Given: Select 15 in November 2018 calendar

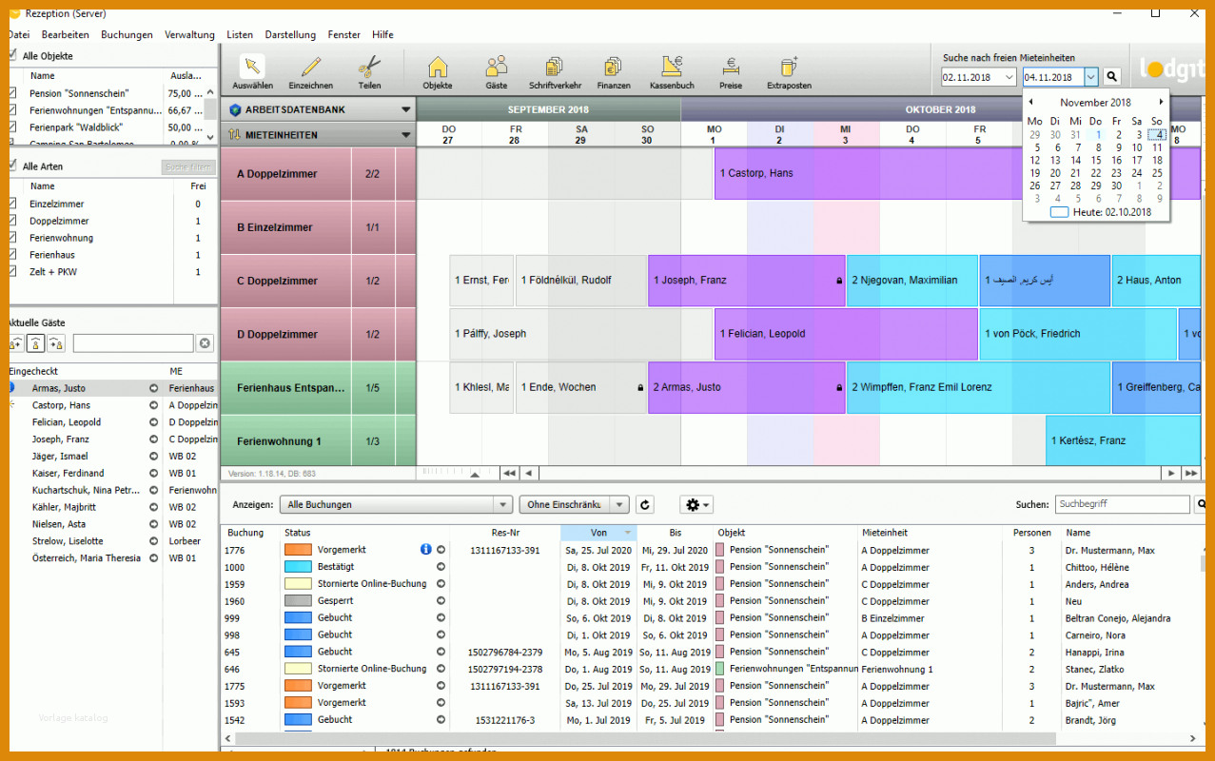Looking at the screenshot, I should 1096,161.
